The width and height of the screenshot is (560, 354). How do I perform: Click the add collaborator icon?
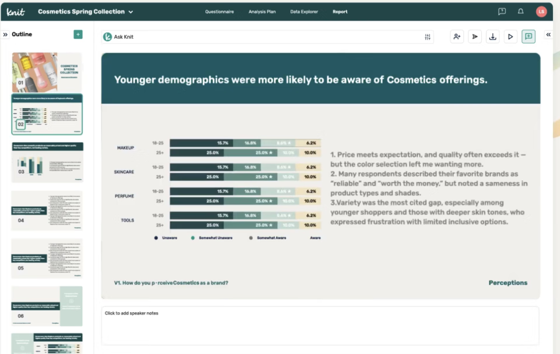pos(457,37)
